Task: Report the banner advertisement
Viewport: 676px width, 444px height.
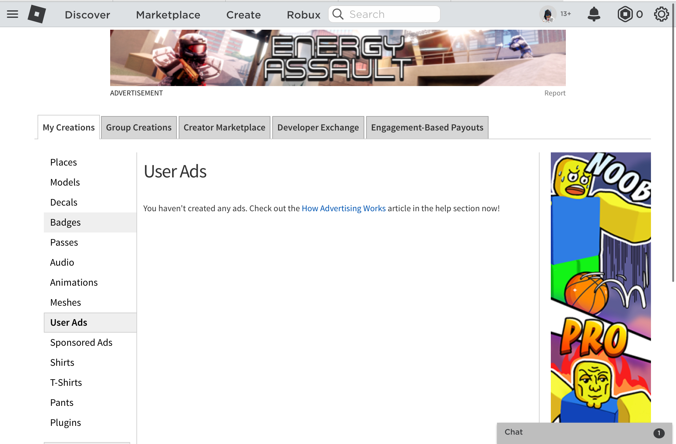Action: point(555,93)
